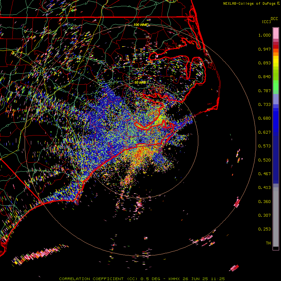Click the NEXLAB-College of DuPage title text

tap(249, 3)
